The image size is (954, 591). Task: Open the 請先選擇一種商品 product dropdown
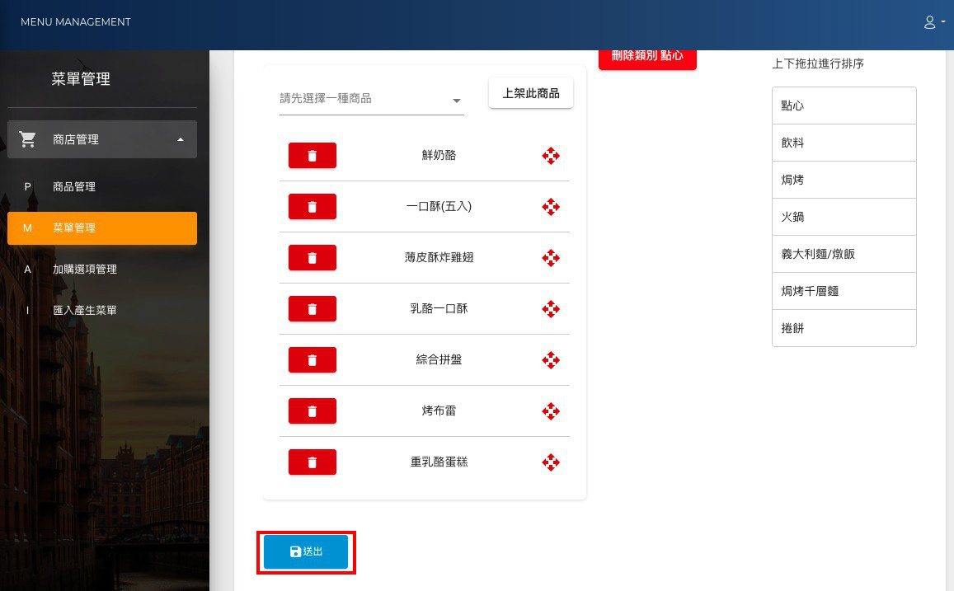[x=372, y=99]
